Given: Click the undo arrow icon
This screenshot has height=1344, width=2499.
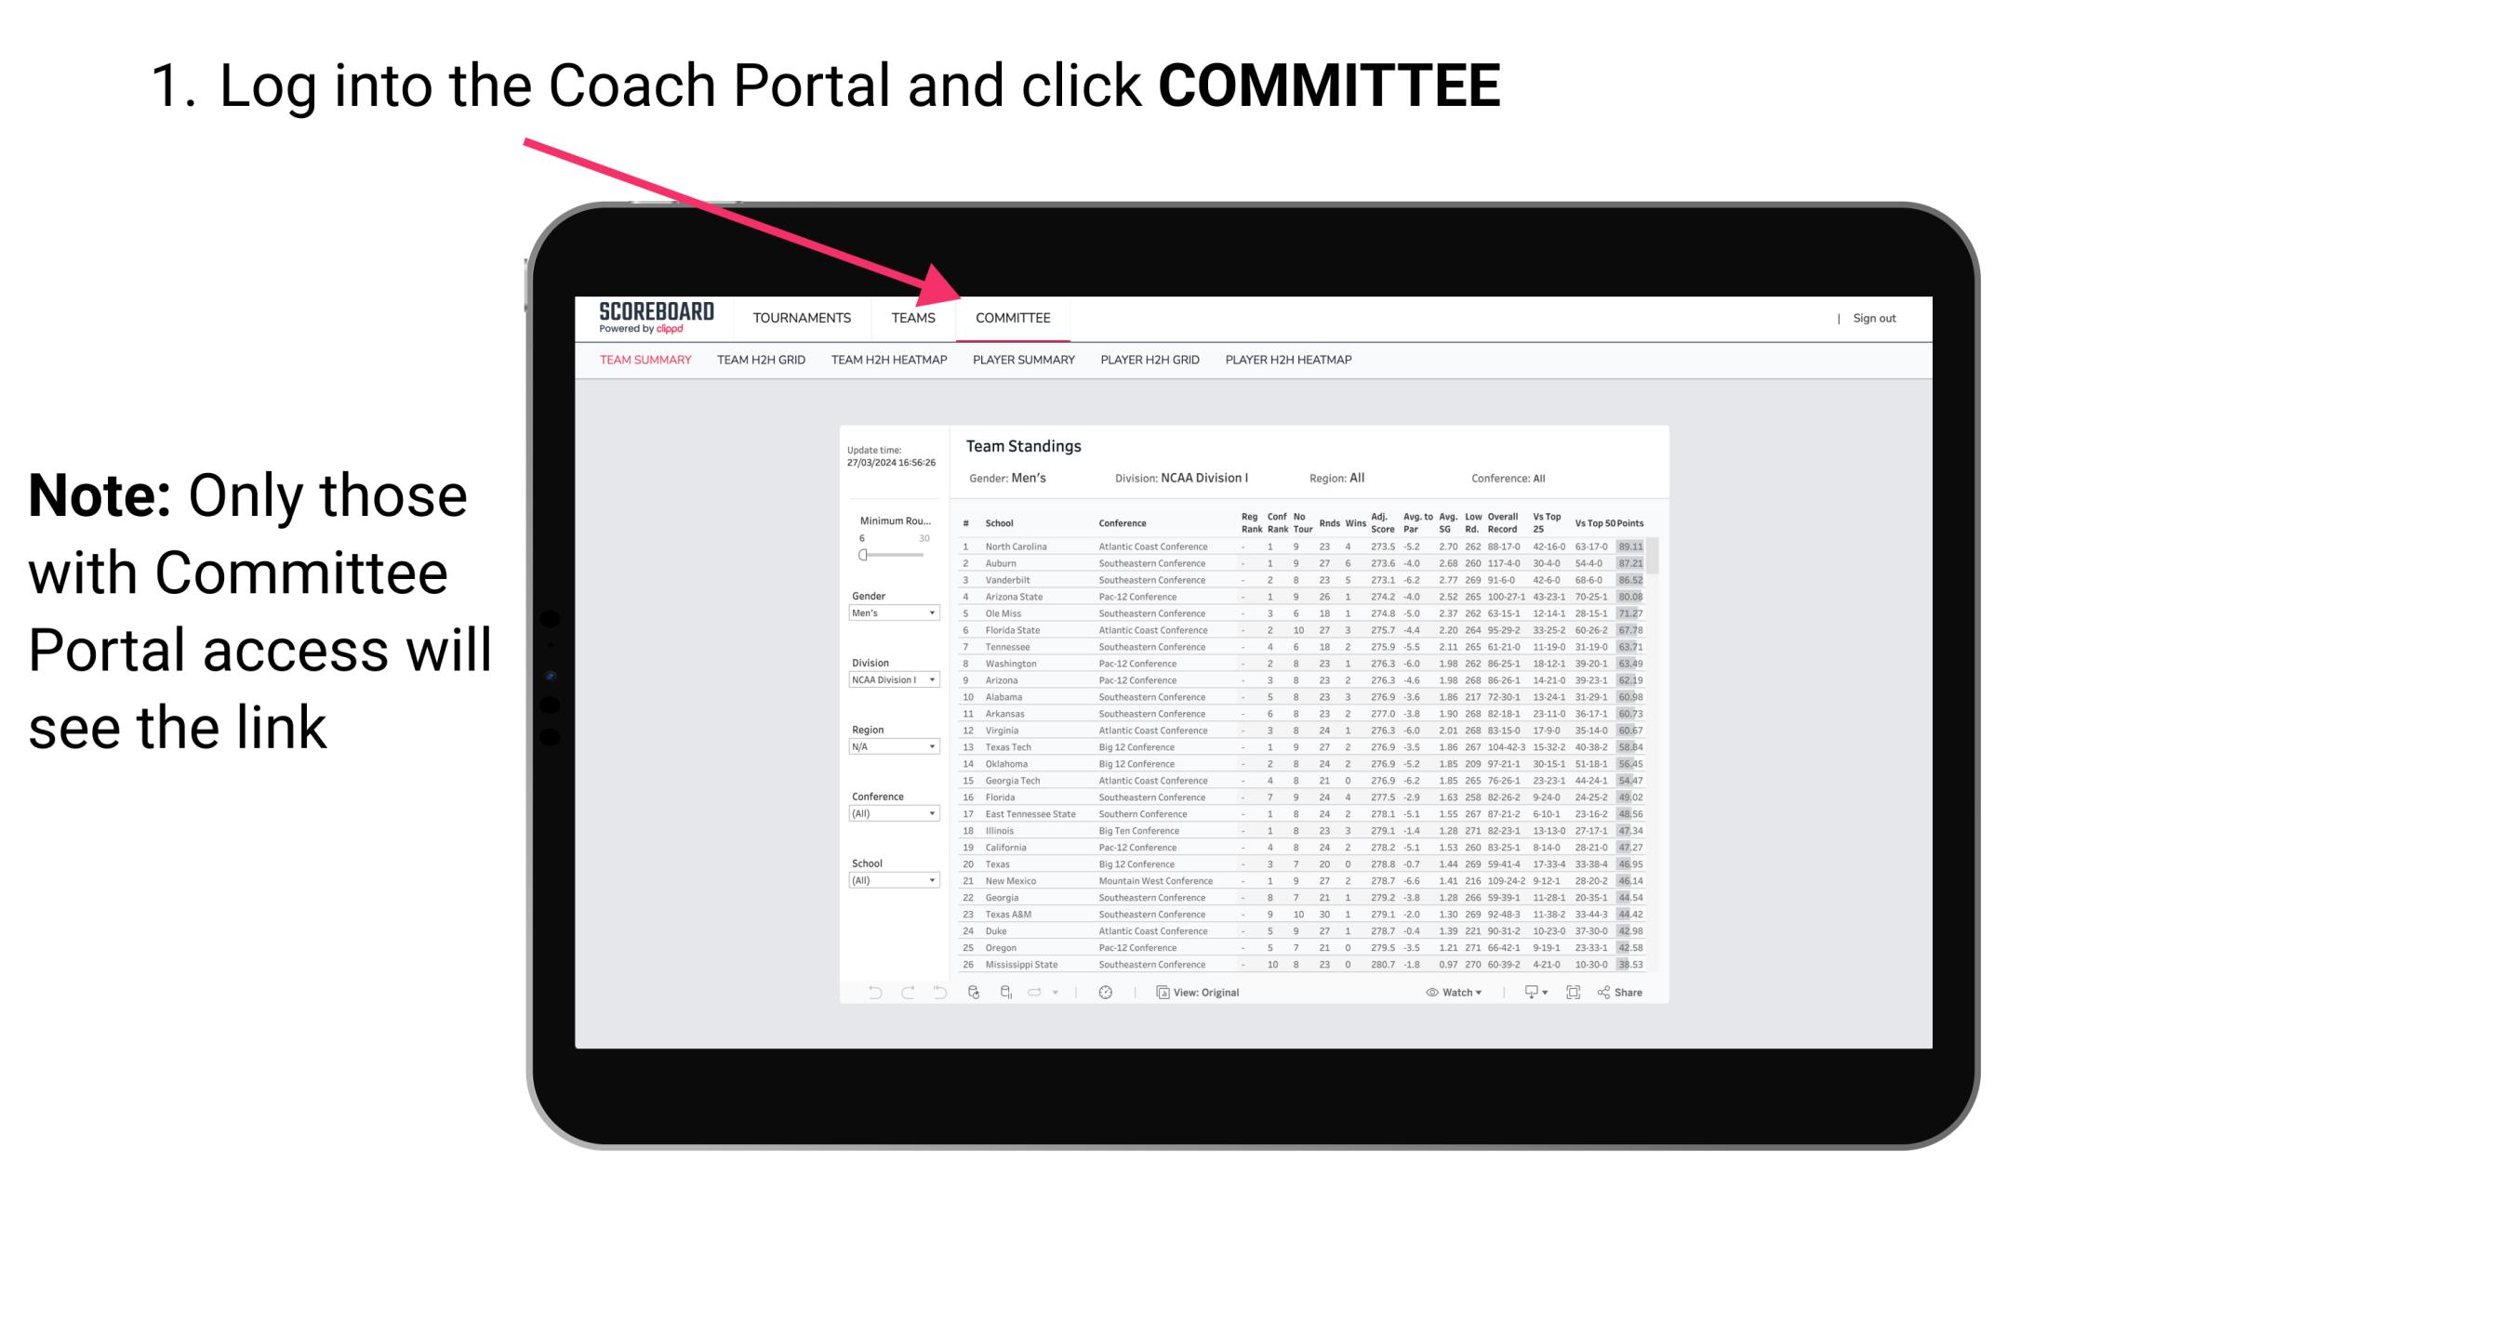Looking at the screenshot, I should coord(868,993).
